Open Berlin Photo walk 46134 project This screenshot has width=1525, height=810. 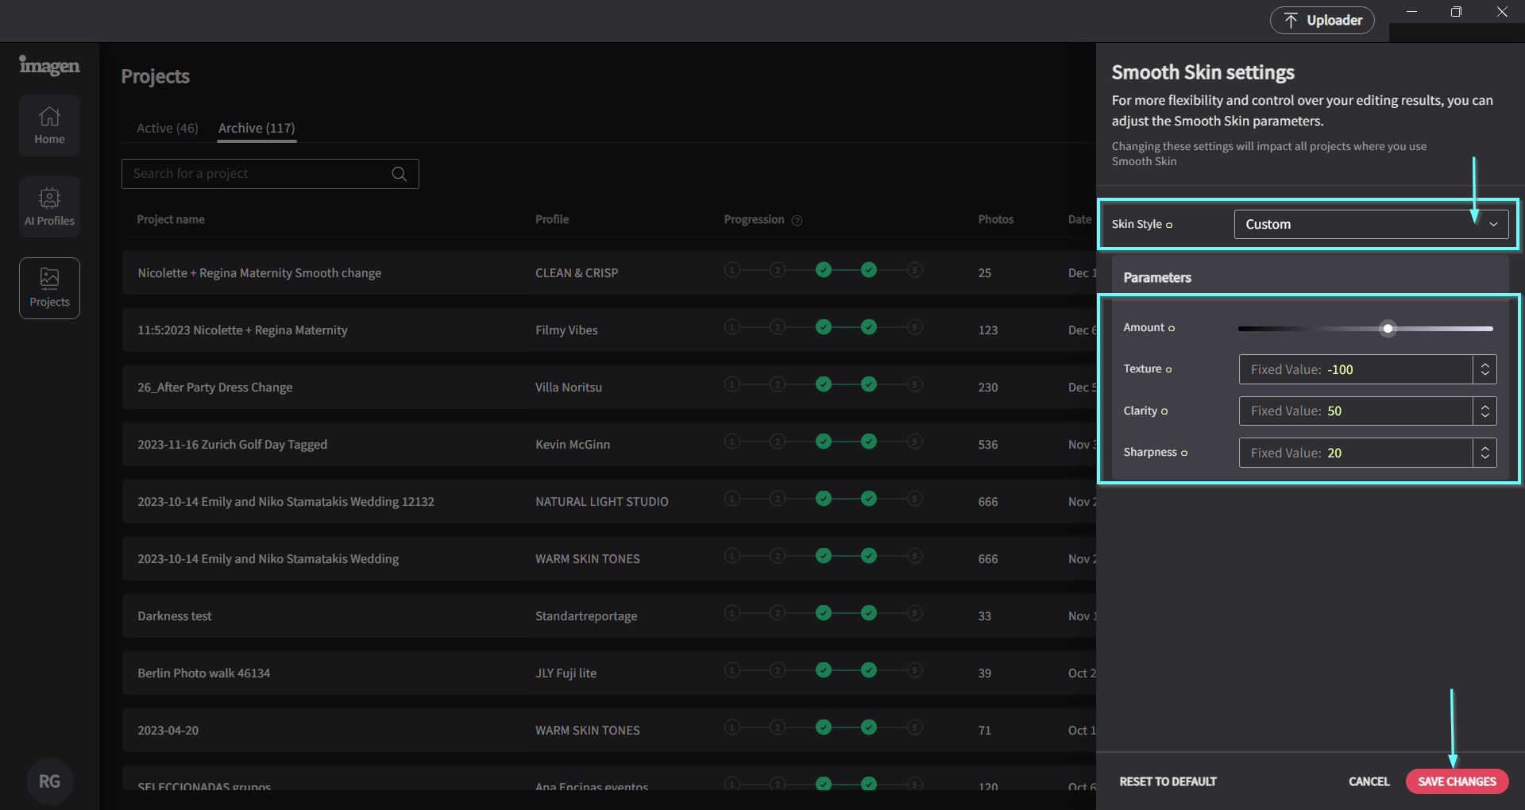(x=204, y=673)
